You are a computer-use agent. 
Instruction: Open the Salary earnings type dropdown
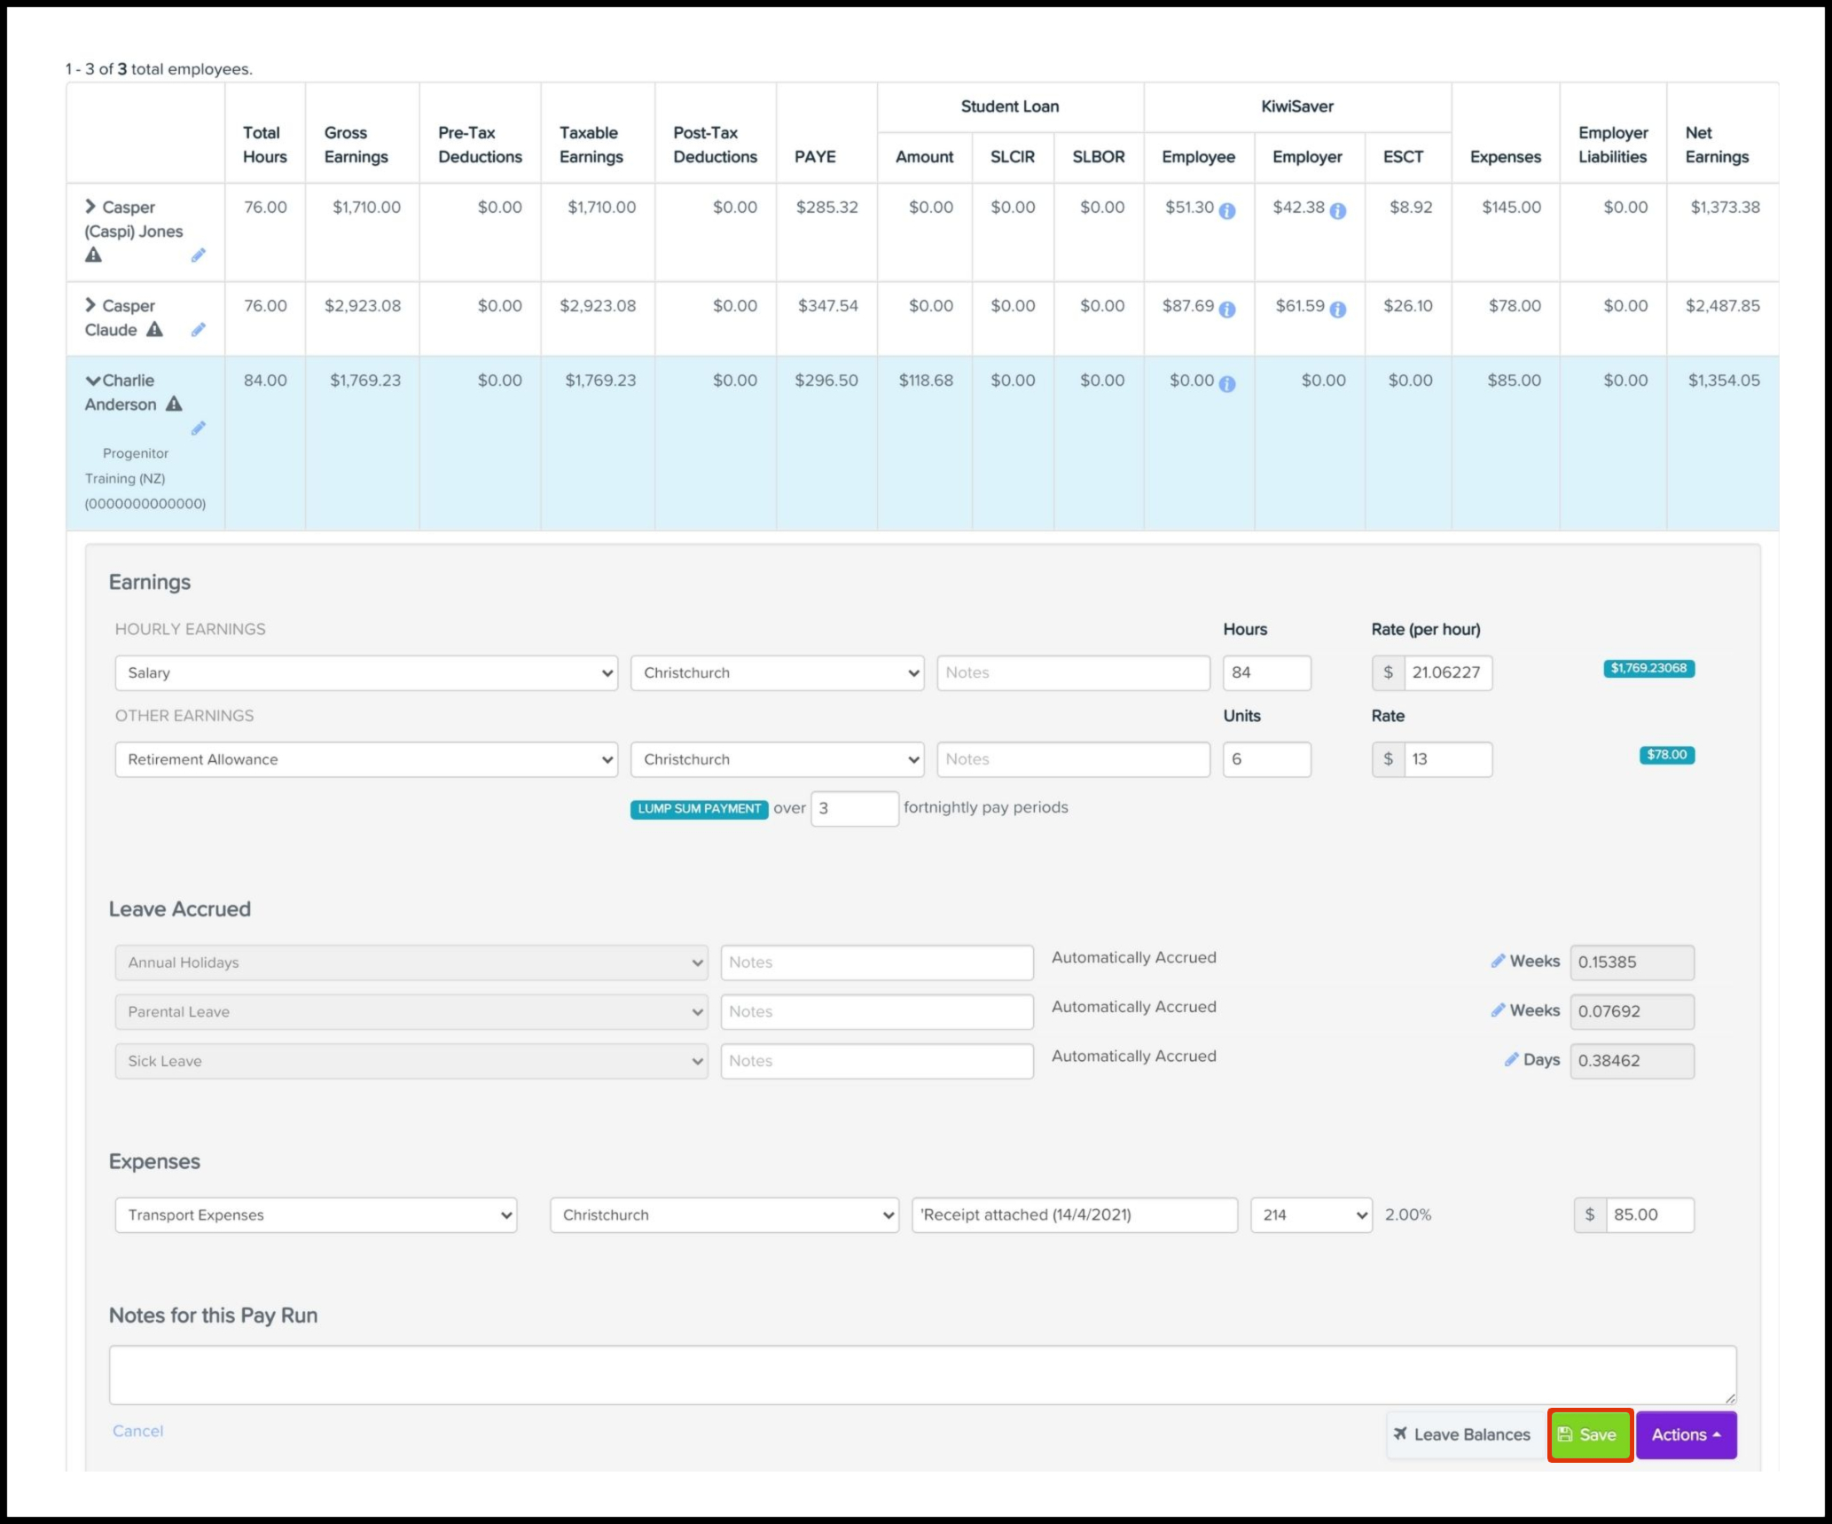point(366,673)
